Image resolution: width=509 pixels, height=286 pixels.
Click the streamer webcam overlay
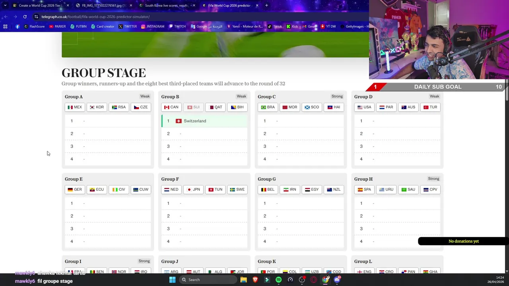click(x=439, y=40)
